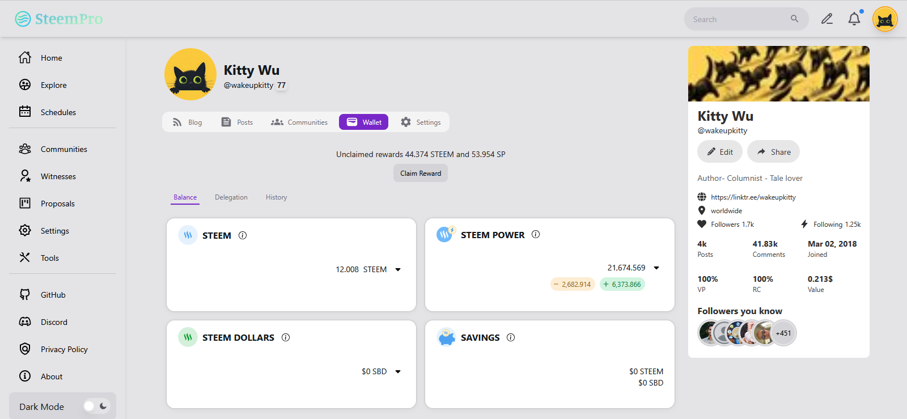Screen dimensions: 907x419
Task: Click the Explore compass icon
Action: [x=25, y=85]
